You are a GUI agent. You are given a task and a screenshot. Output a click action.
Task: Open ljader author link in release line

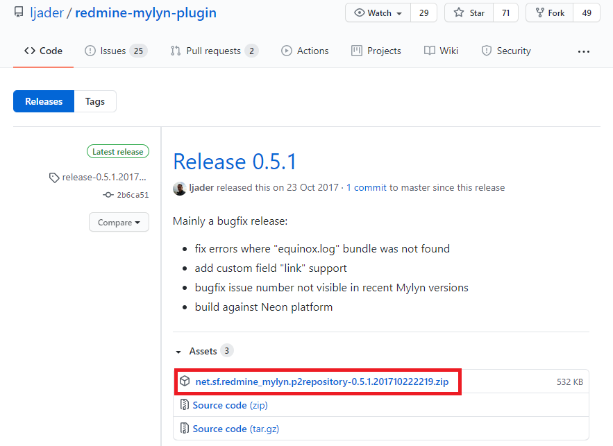tap(201, 188)
